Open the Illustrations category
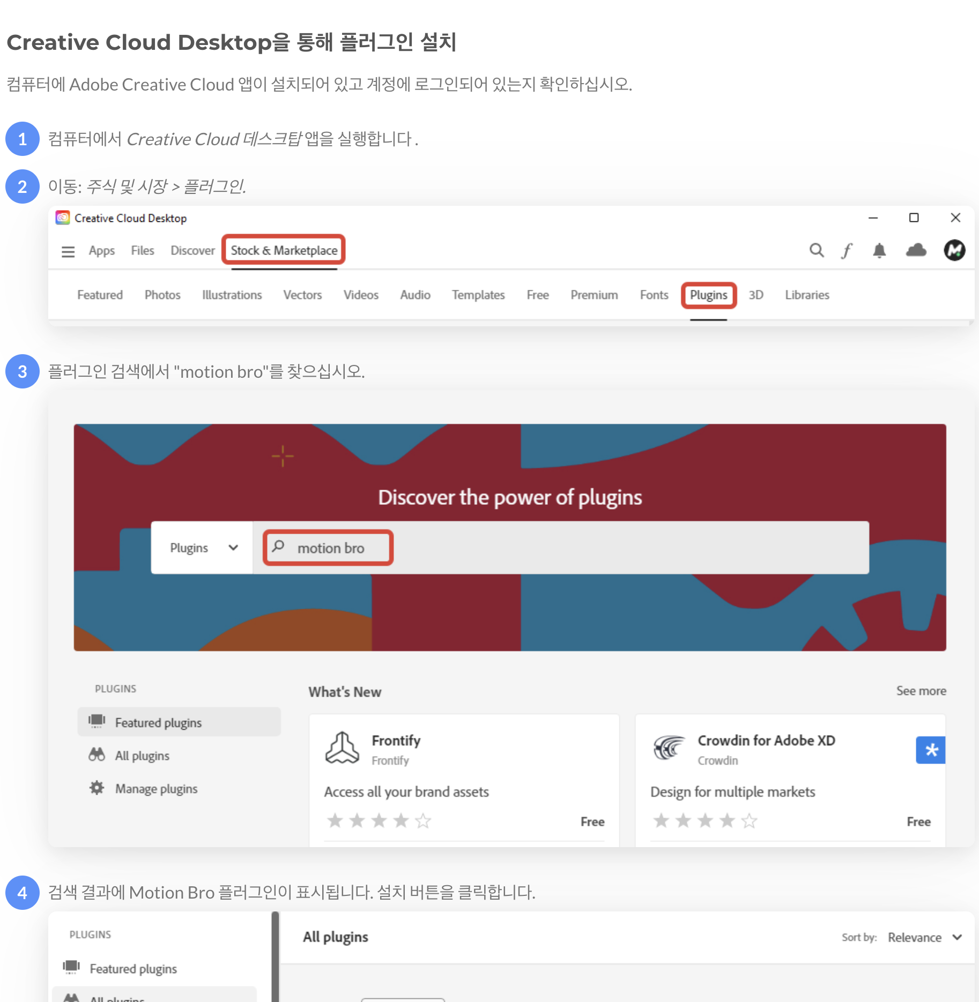The image size is (979, 1002). coord(232,295)
